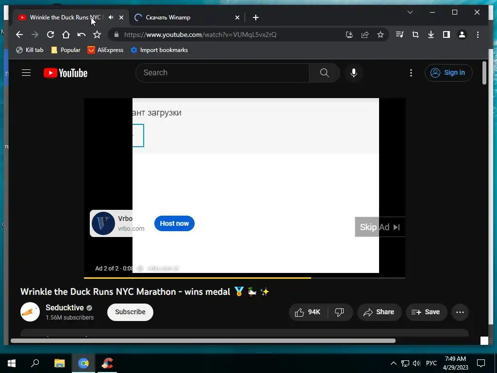This screenshot has width=497, height=373.
Task: Open the Vrbo advertiser logo
Action: pyautogui.click(x=103, y=223)
